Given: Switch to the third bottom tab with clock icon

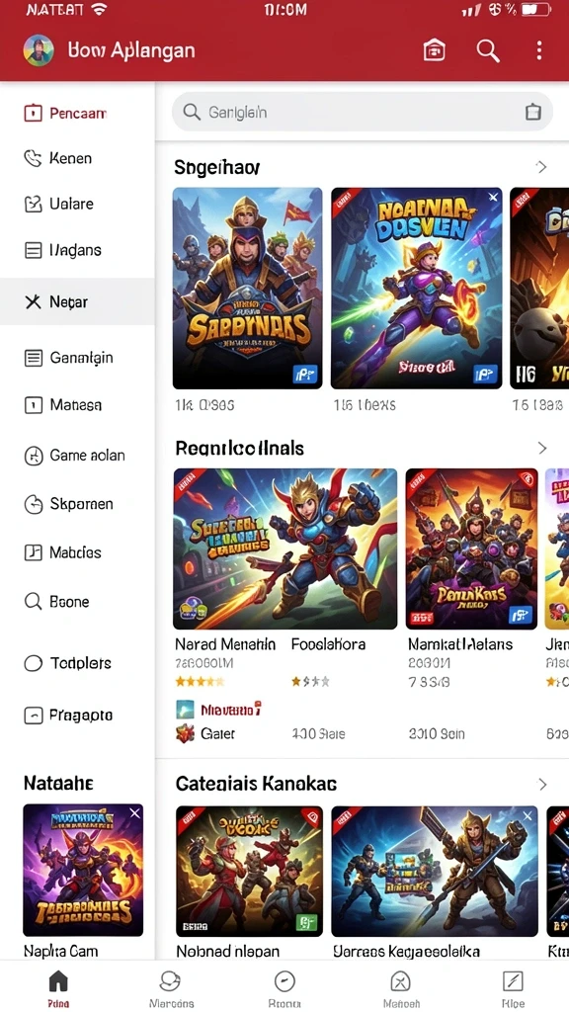Looking at the screenshot, I should coord(284,988).
